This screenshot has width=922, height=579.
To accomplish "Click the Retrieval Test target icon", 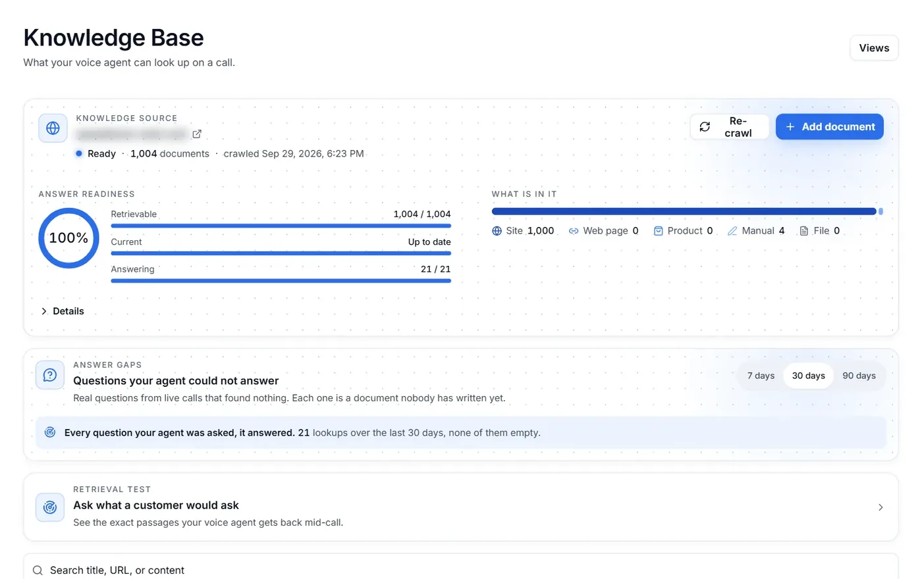I will tap(50, 507).
